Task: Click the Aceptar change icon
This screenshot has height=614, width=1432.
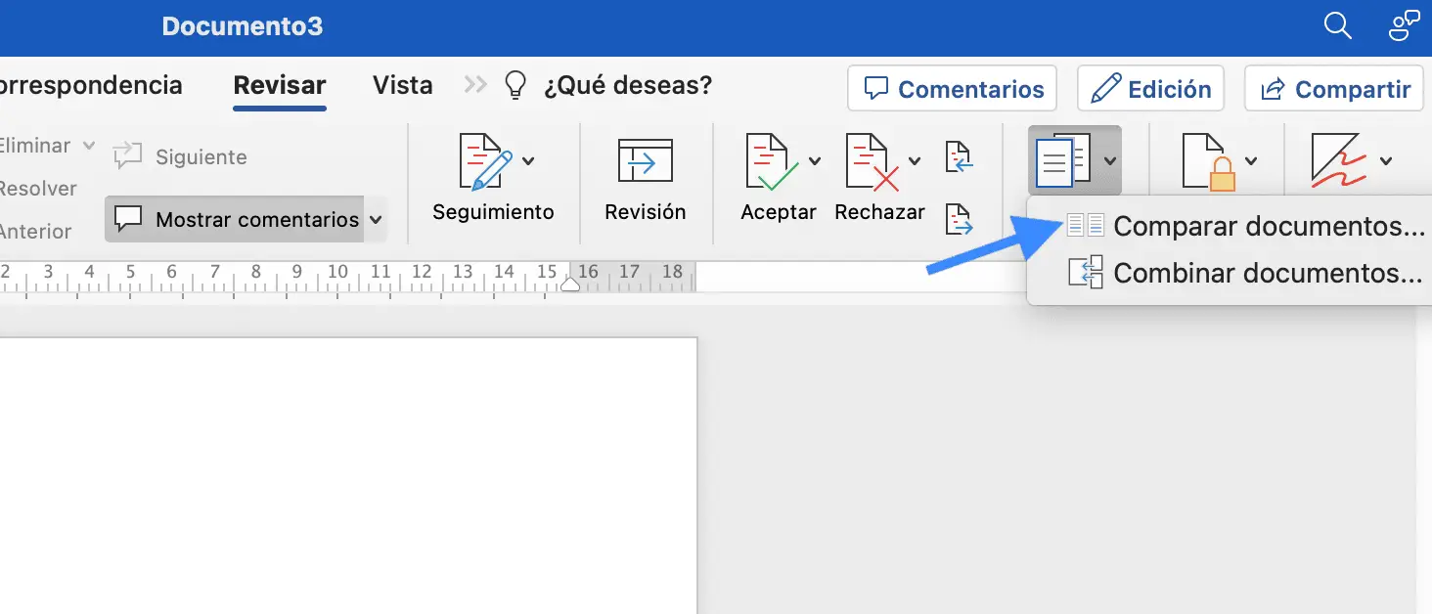Action: 772,162
